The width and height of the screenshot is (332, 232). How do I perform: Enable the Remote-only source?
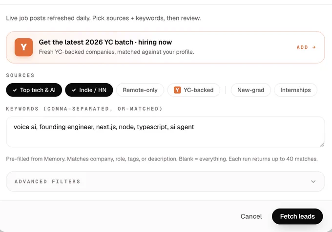140,90
